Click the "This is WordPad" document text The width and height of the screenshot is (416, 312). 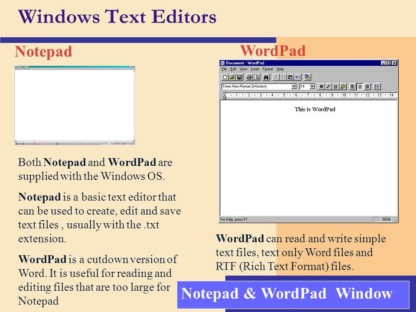(x=315, y=109)
